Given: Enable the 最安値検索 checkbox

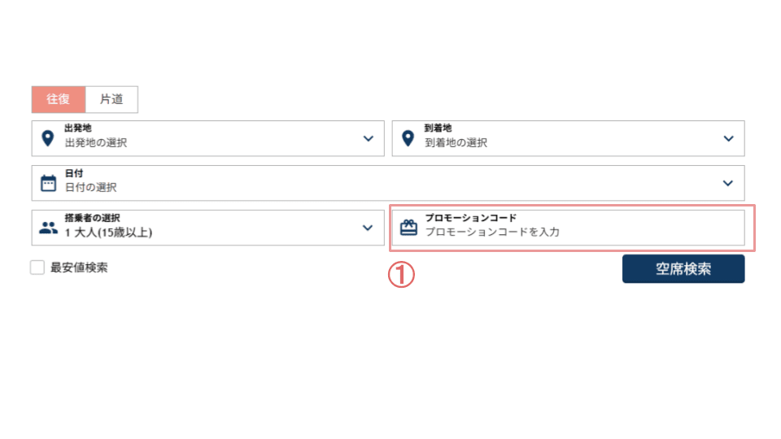Looking at the screenshot, I should [x=37, y=267].
